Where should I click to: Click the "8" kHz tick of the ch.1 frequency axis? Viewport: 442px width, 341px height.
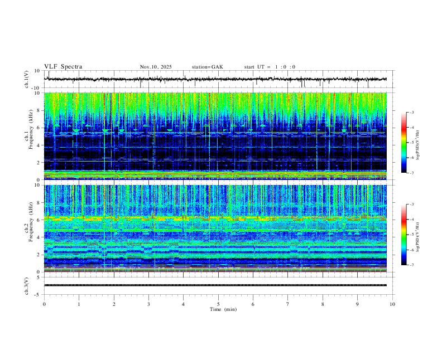39,110
